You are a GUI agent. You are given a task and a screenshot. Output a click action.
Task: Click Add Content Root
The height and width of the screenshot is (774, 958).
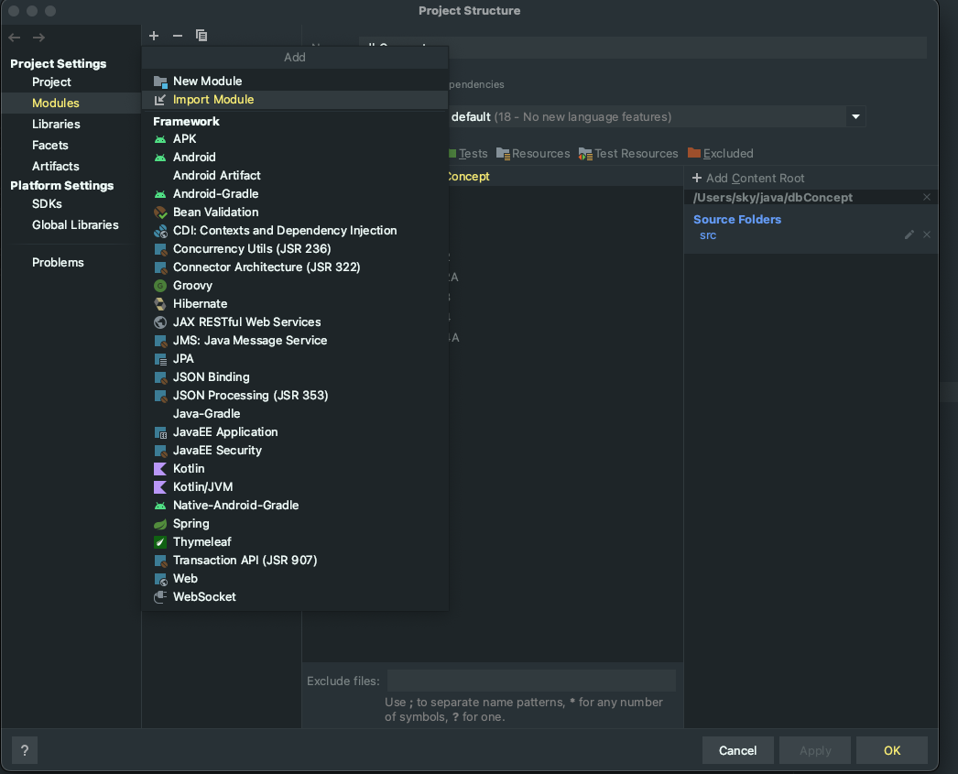coord(748,179)
